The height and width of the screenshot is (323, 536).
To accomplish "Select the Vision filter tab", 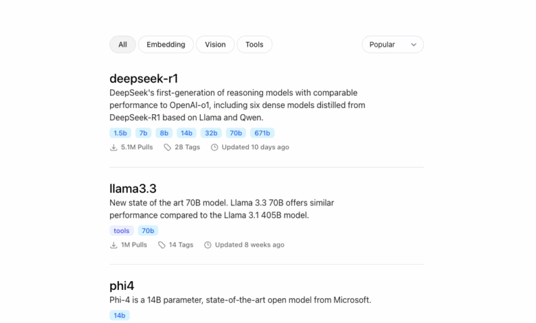I will 215,45.
